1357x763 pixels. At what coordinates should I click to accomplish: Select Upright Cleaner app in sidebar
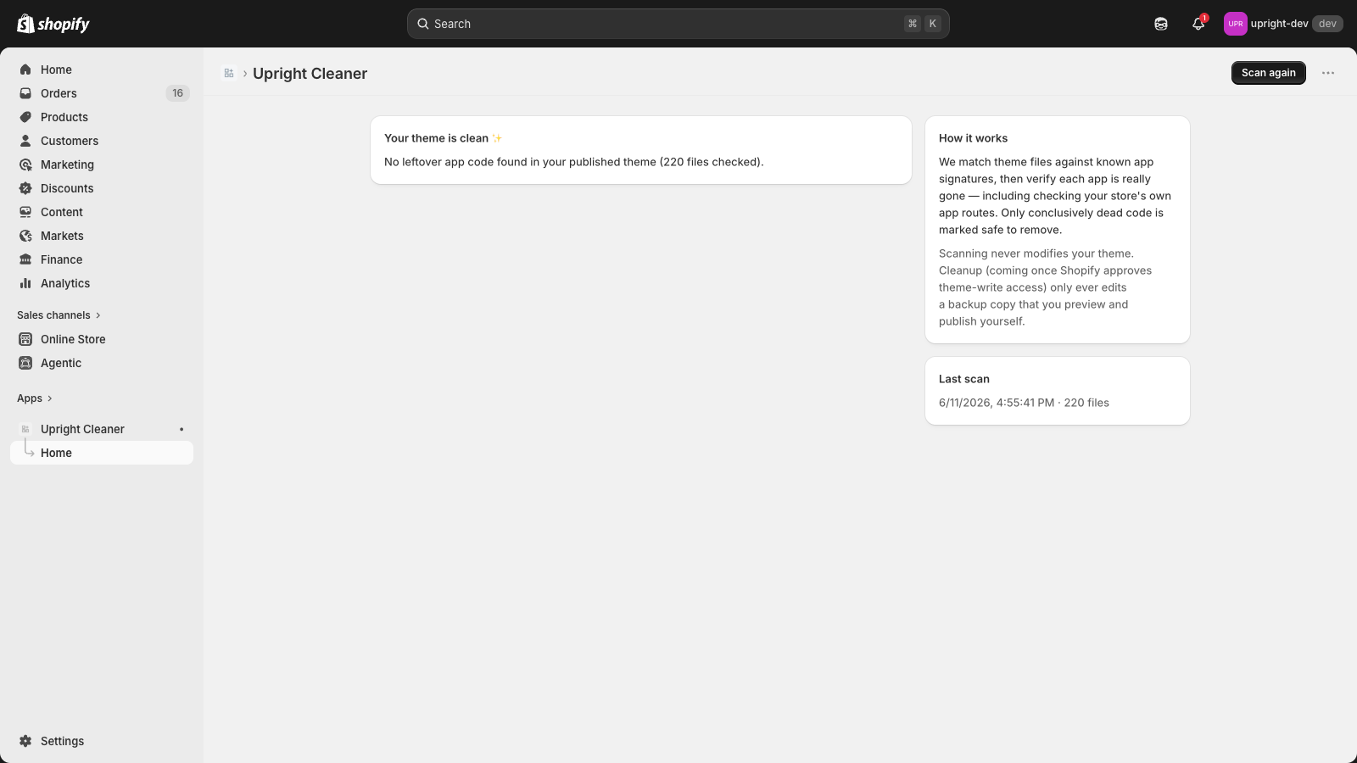[102, 429]
